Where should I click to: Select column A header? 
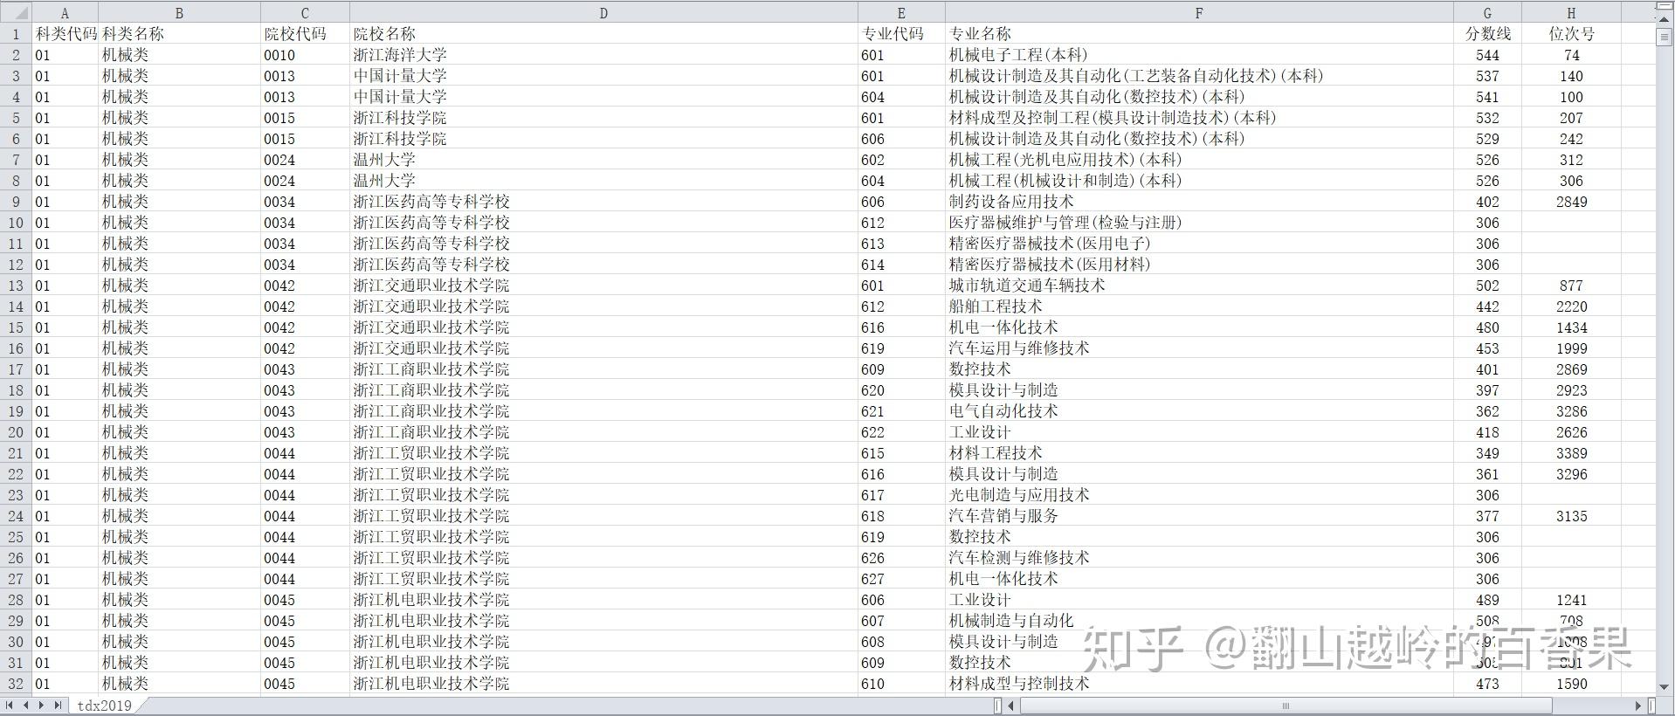tap(65, 12)
